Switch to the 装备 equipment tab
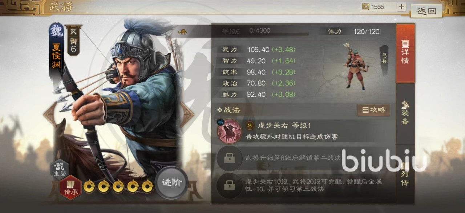This screenshot has height=213, width=465. 405,113
